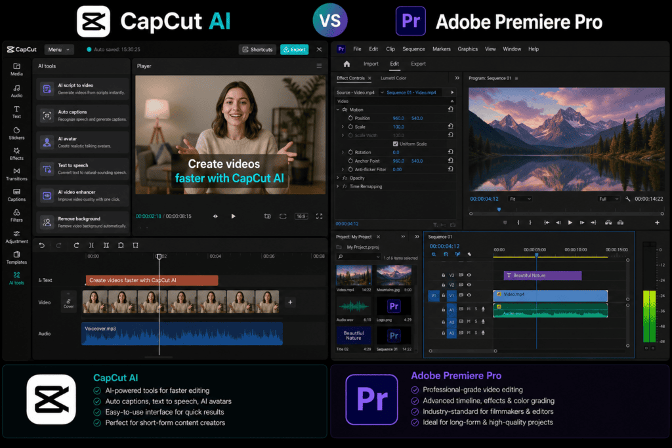The height and width of the screenshot is (448, 672).
Task: Open Adjustment in CapCut sidebar
Action: tap(16, 237)
